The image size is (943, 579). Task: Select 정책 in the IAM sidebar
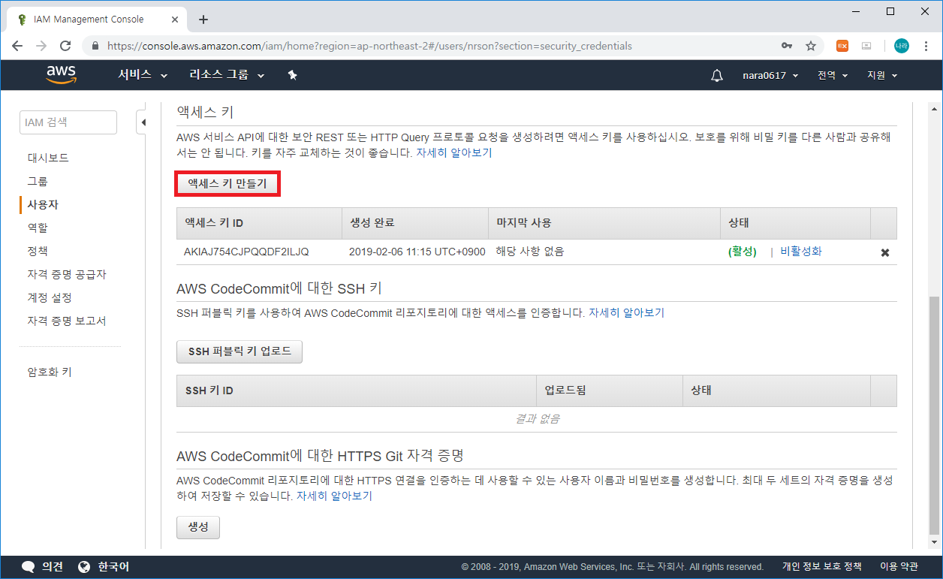pos(38,251)
